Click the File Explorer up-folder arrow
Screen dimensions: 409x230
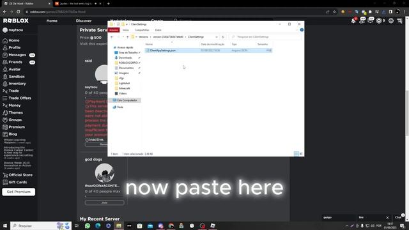[128, 37]
